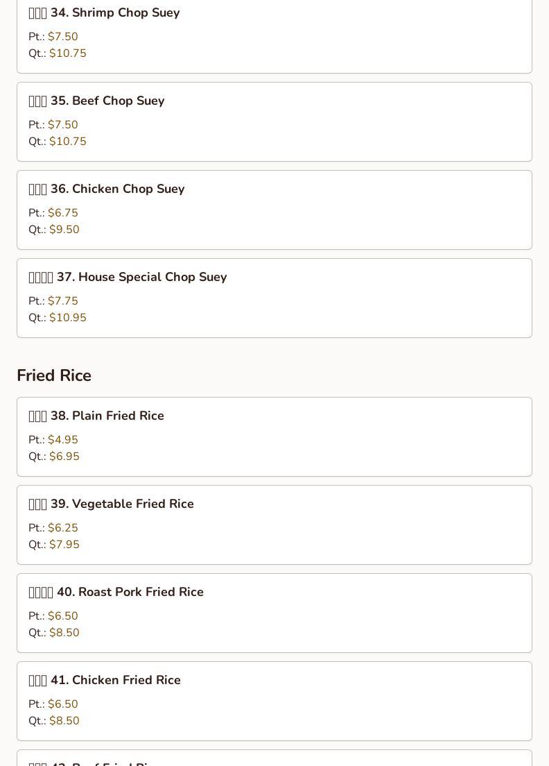This screenshot has width=549, height=766.
Task: Pick Beef Chop Suey pint price $7.50
Action: (x=62, y=125)
